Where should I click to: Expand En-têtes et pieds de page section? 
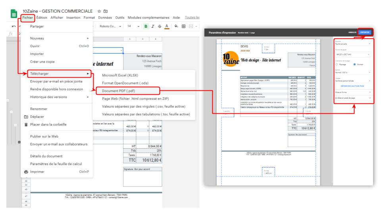(x=352, y=98)
